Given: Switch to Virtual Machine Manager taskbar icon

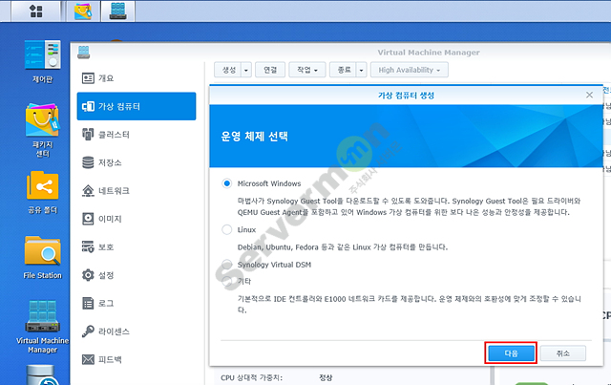Looking at the screenshot, I should point(117,11).
